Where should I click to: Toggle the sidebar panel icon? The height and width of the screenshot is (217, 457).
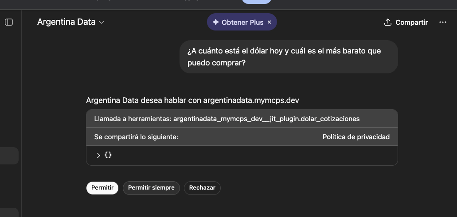click(9, 22)
